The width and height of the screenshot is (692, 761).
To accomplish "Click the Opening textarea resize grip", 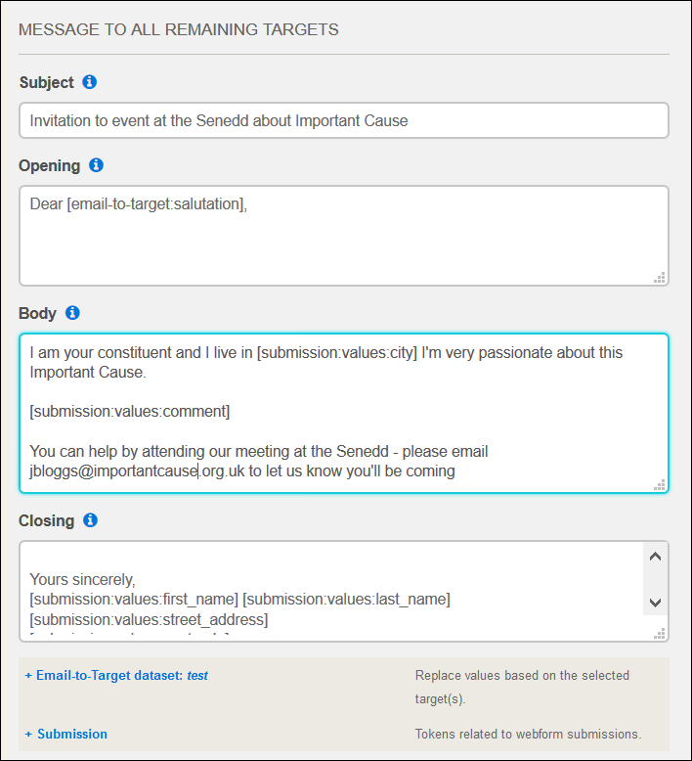I will point(660,278).
